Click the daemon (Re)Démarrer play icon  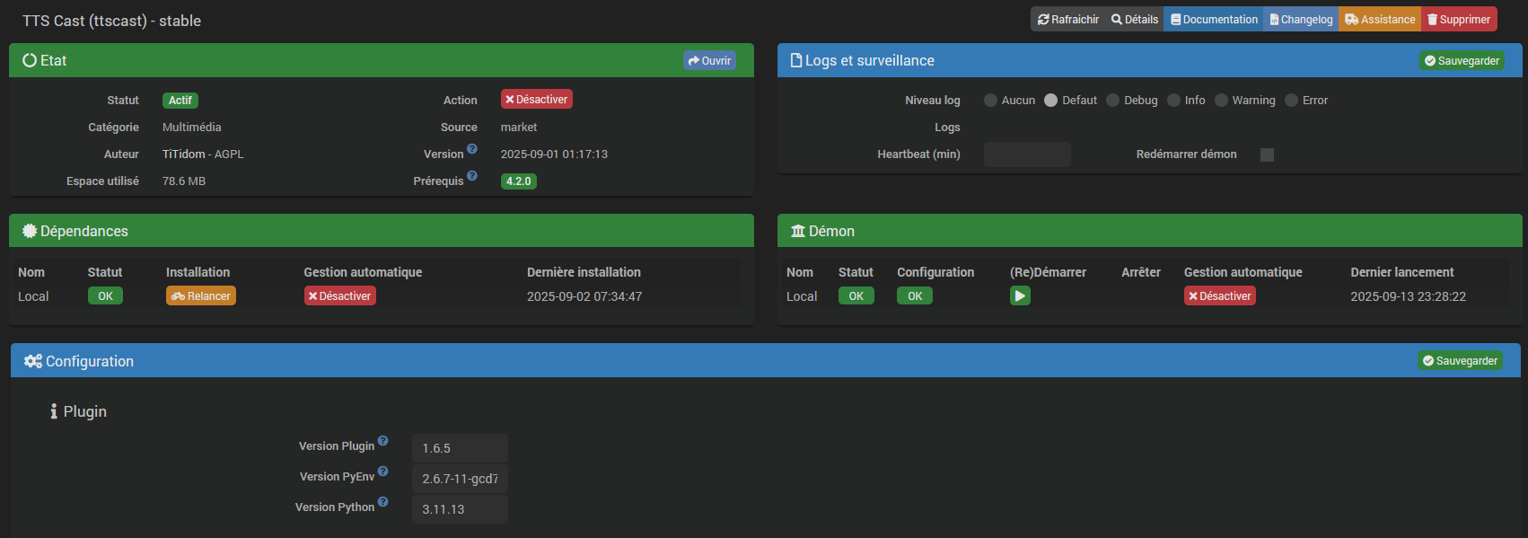(x=1020, y=295)
